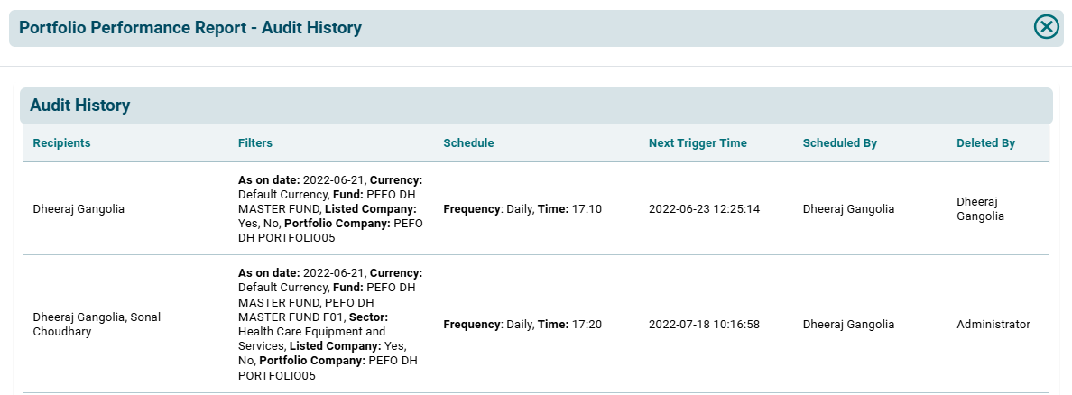Click the Dheeraj Gangolia, Sonal Choudhary recipients cell

(x=97, y=325)
